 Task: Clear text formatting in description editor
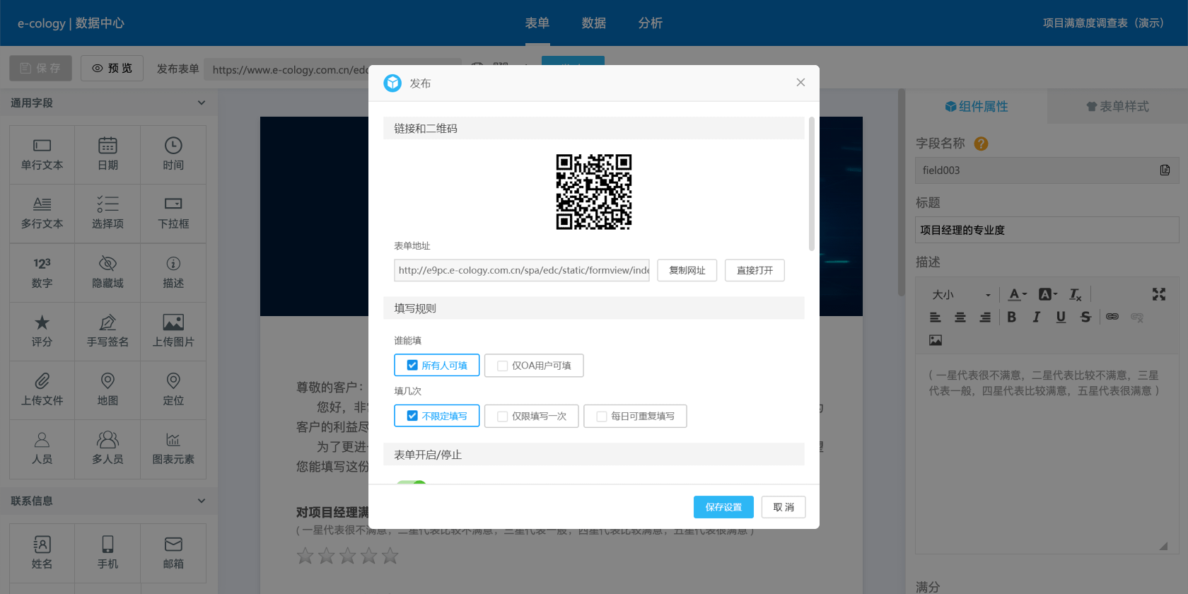coord(1076,294)
